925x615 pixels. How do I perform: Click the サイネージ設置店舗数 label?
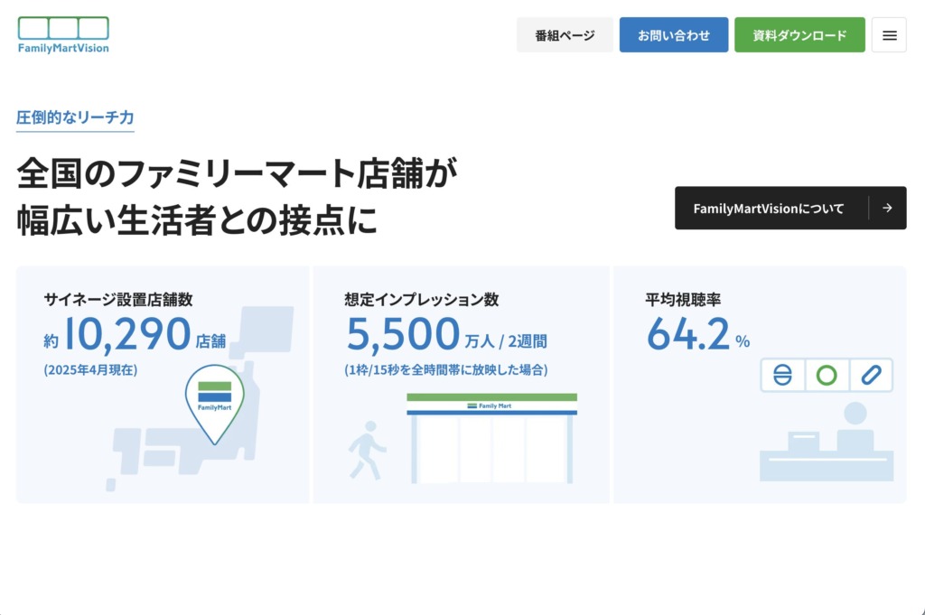point(118,300)
